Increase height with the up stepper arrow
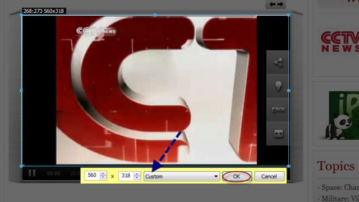Image resolution: width=359 pixels, height=202 pixels. pyautogui.click(x=137, y=174)
